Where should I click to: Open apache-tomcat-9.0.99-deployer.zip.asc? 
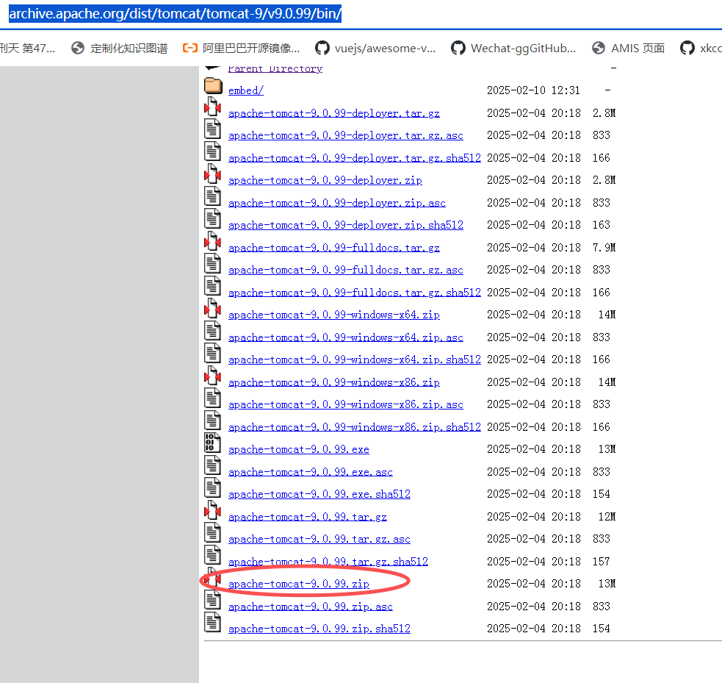337,203
